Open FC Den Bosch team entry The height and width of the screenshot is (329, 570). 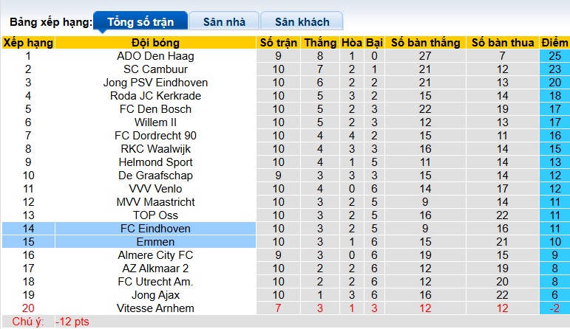pyautogui.click(x=155, y=109)
